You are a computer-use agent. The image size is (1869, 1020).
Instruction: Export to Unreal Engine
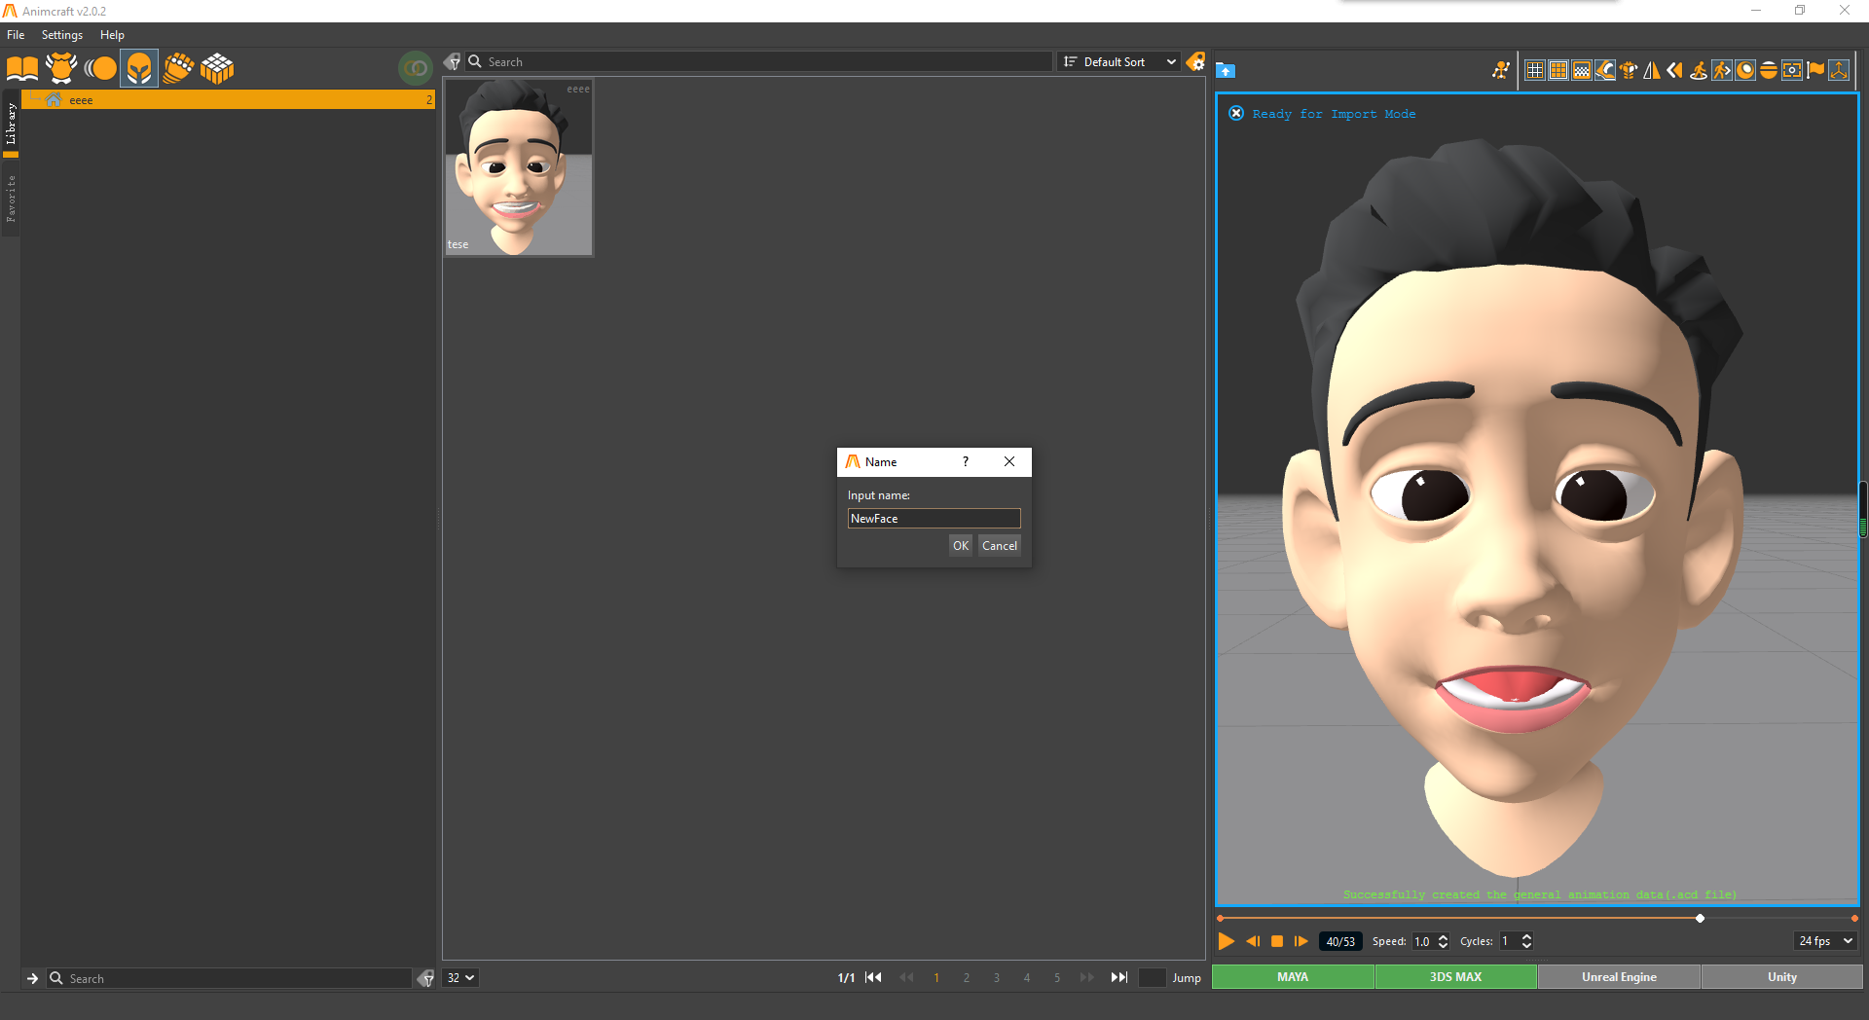1619,977
